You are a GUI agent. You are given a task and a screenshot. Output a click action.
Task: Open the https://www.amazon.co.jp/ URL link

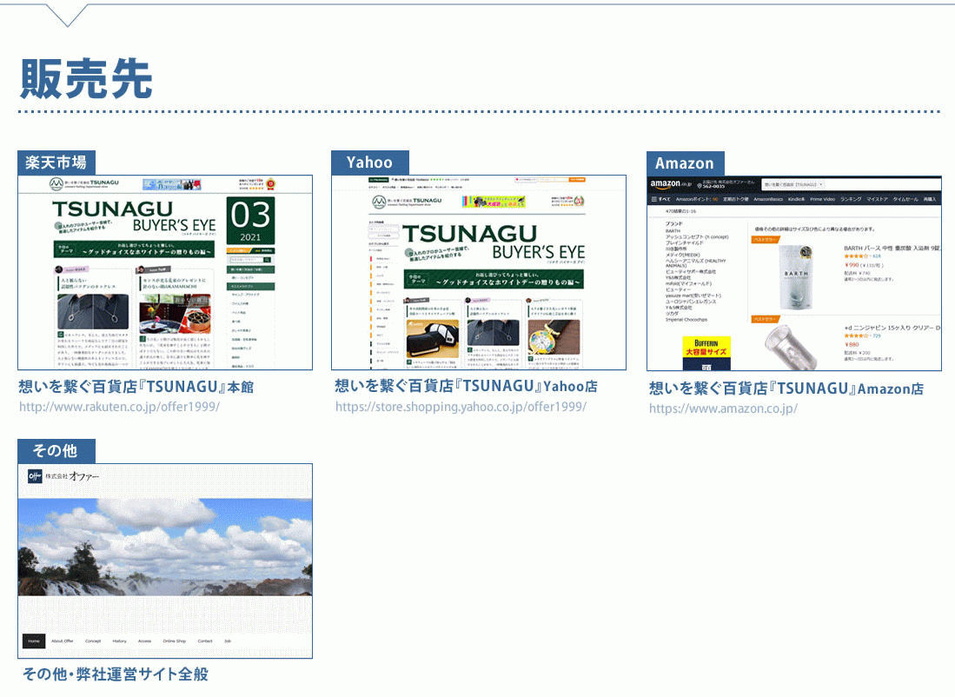point(723,408)
